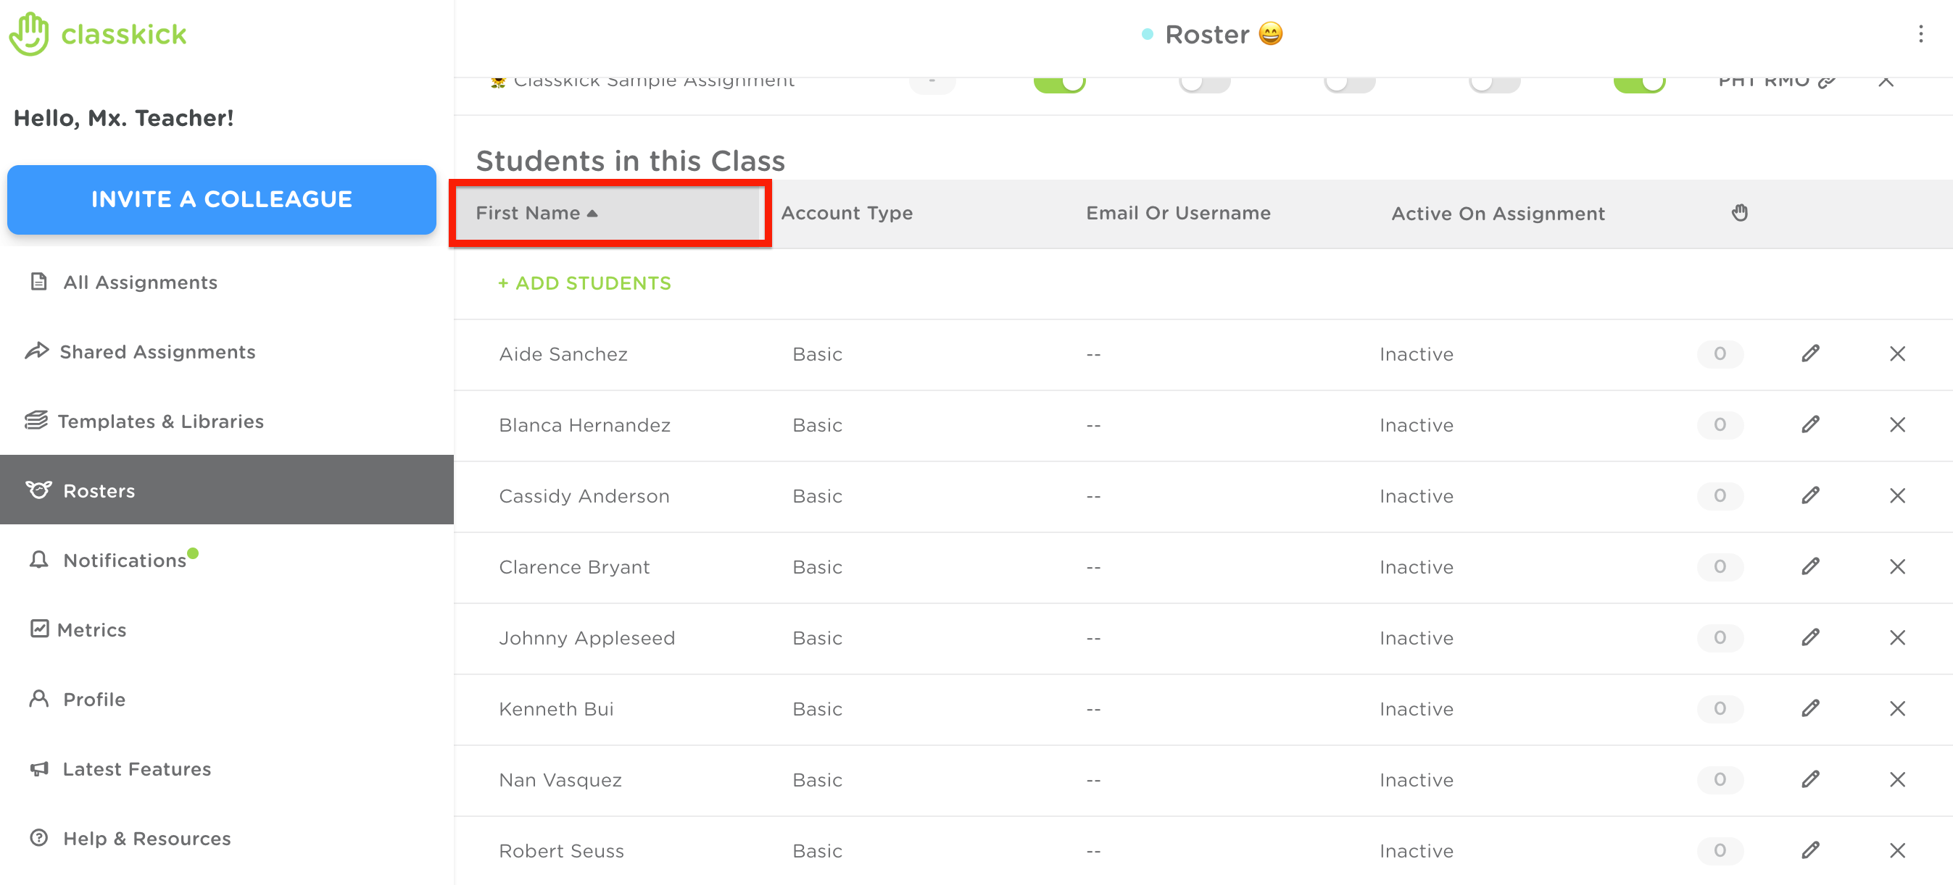Click the Roster title at the top
Image resolution: width=1953 pixels, height=885 pixels.
coord(1207,34)
